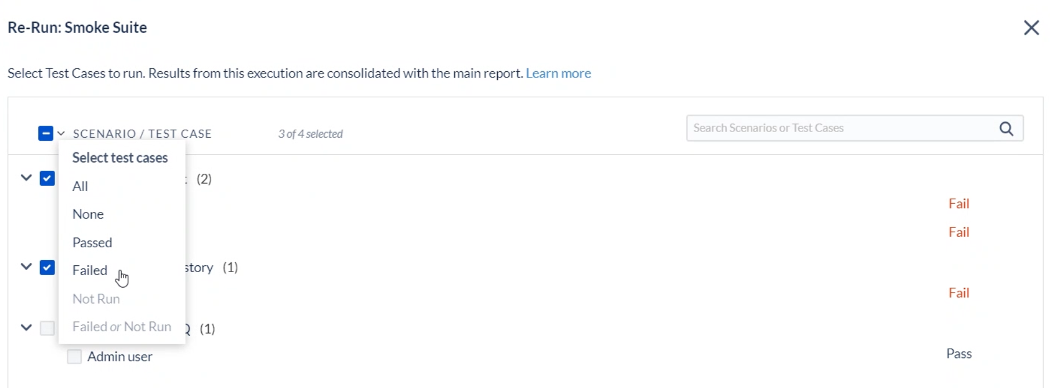Click the "Learn more" link
The width and height of the screenshot is (1050, 388).
point(558,73)
